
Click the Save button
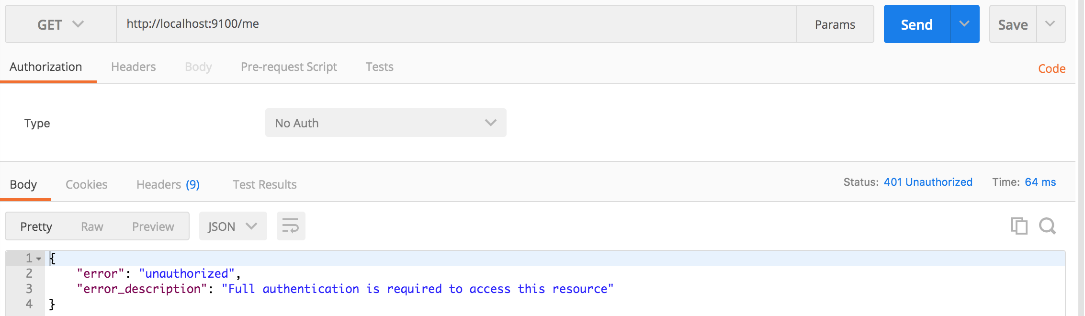[x=1012, y=24]
